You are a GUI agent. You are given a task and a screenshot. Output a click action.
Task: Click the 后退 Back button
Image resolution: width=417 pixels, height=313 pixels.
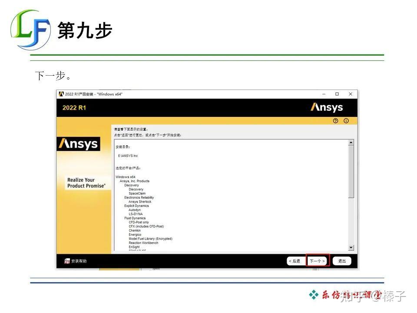pyautogui.click(x=295, y=260)
